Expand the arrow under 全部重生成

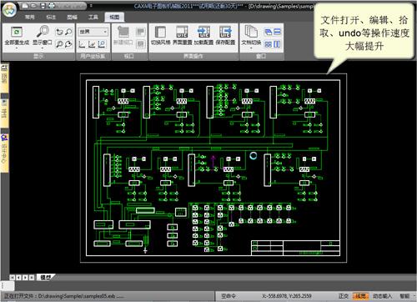click(17, 48)
